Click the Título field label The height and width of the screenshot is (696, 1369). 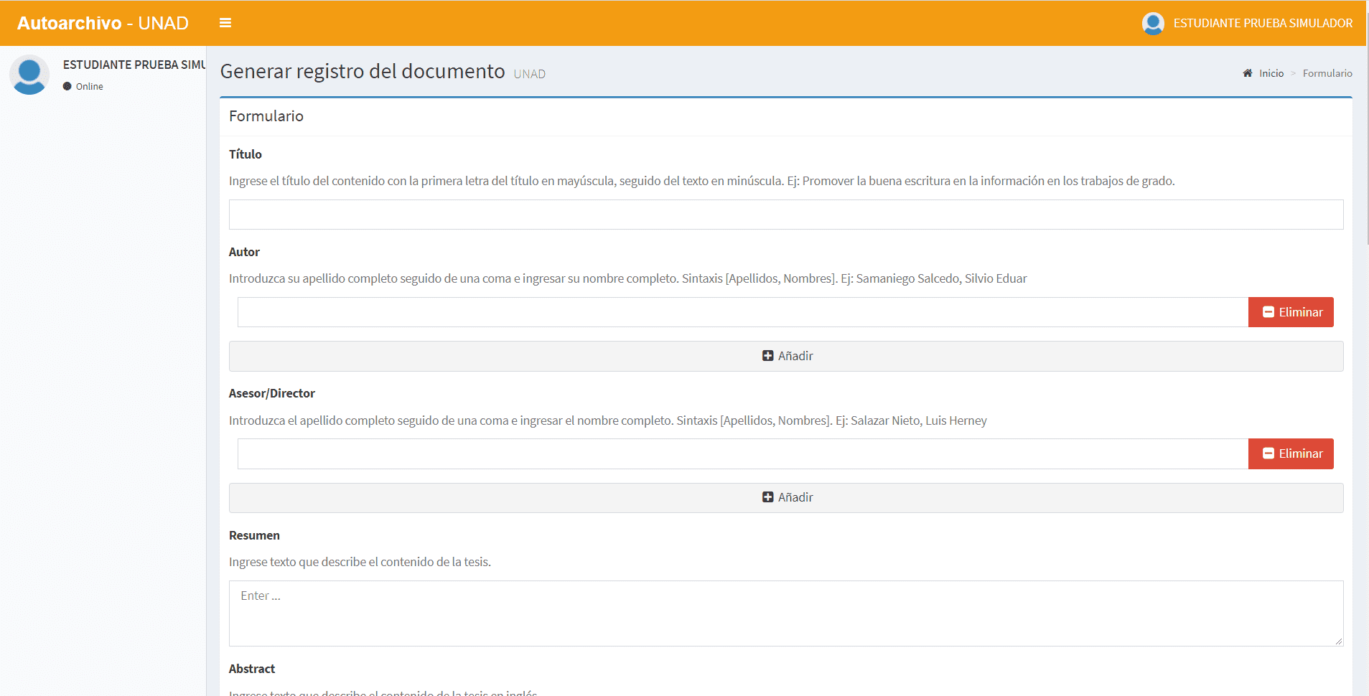pyautogui.click(x=245, y=154)
